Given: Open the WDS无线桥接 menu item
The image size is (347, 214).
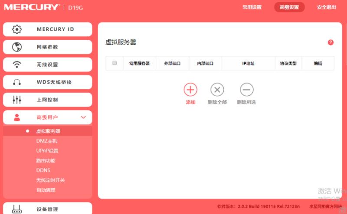Looking at the screenshot, I should (48, 82).
